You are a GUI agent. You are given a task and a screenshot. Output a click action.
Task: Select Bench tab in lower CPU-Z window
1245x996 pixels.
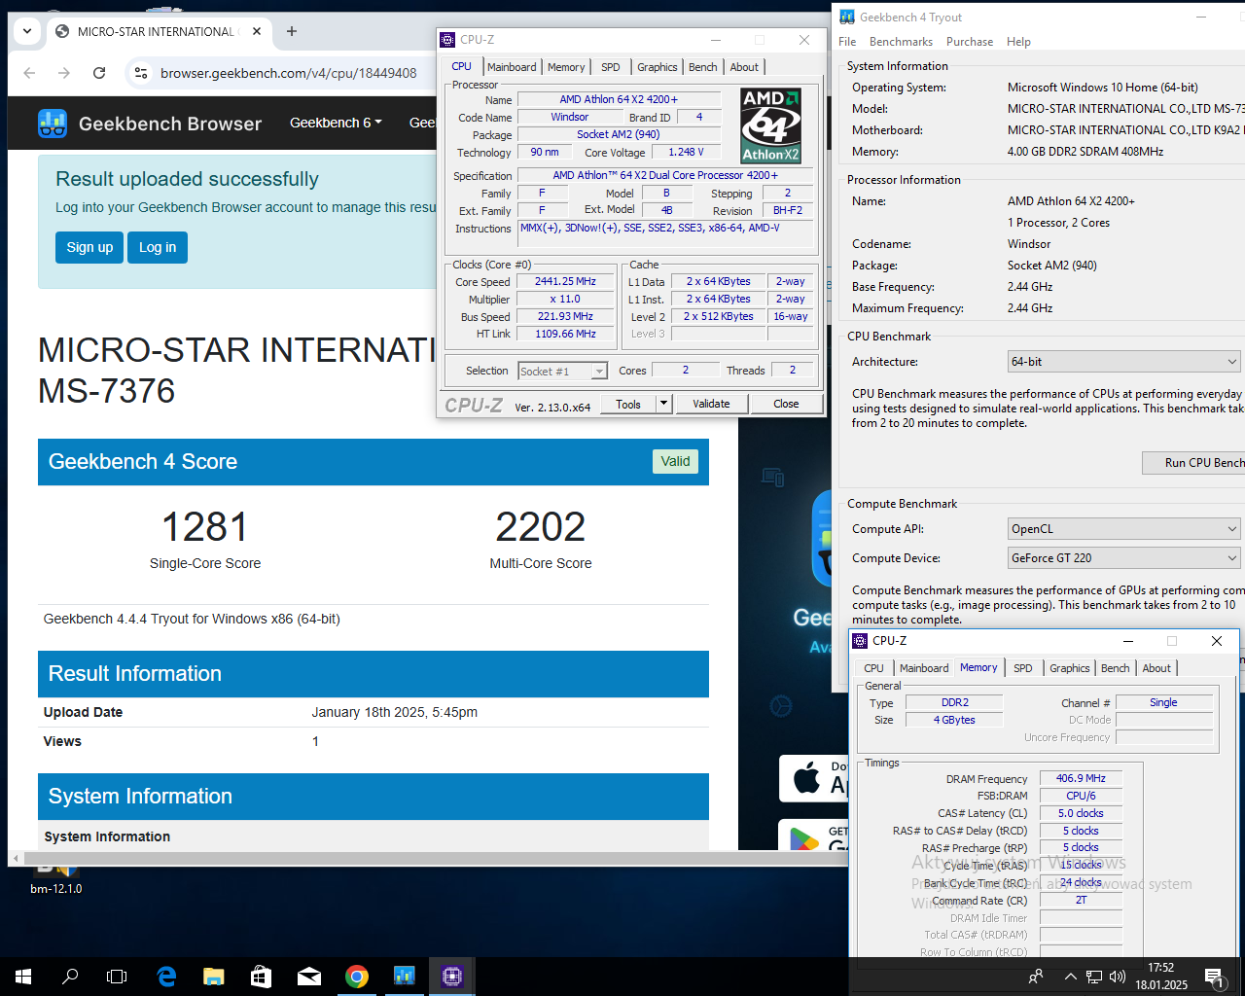point(1116,668)
